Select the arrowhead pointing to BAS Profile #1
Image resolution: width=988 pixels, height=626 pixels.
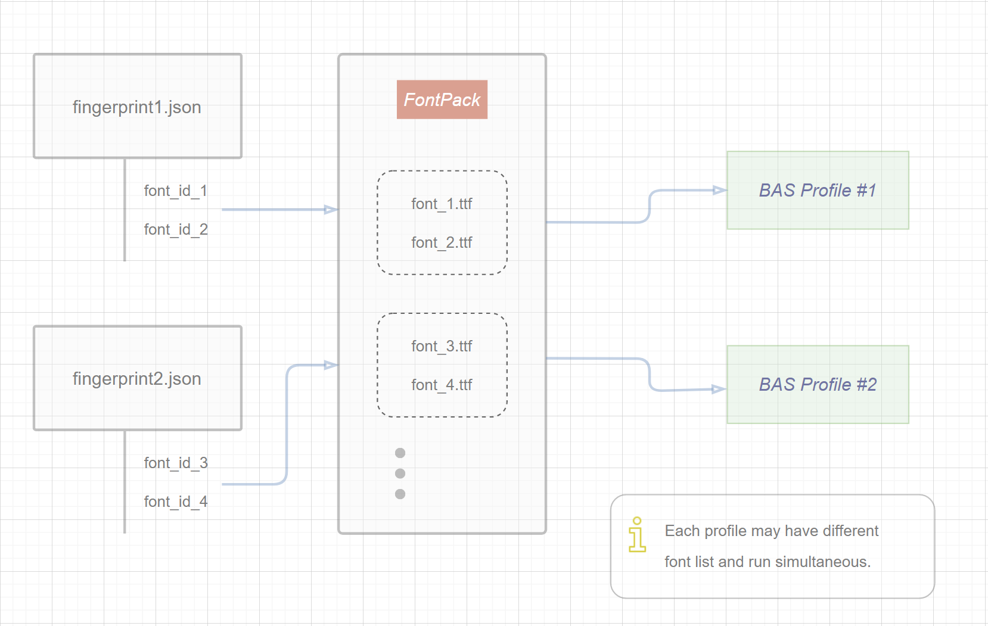coord(719,191)
